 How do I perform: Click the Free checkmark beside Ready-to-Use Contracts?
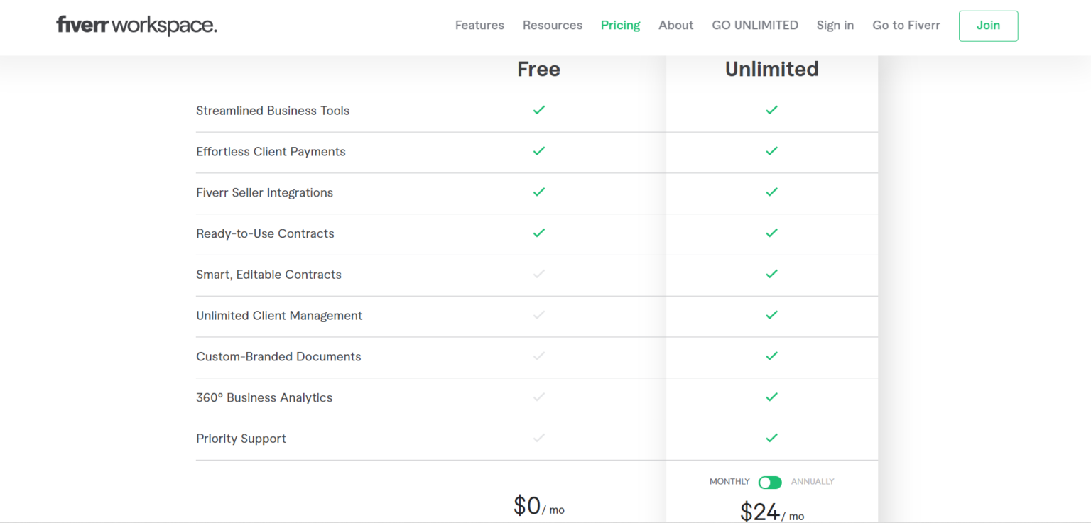539,233
